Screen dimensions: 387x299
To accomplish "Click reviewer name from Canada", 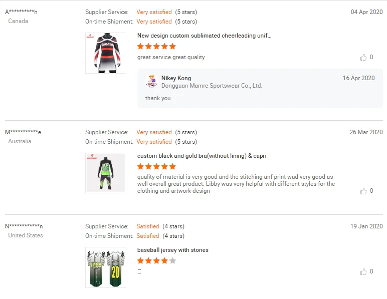I will click(x=21, y=12).
